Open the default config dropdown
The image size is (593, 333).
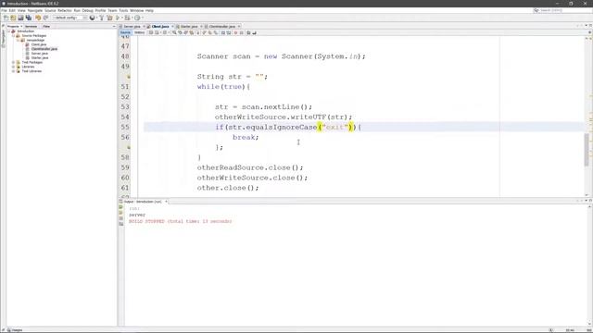tap(69, 18)
